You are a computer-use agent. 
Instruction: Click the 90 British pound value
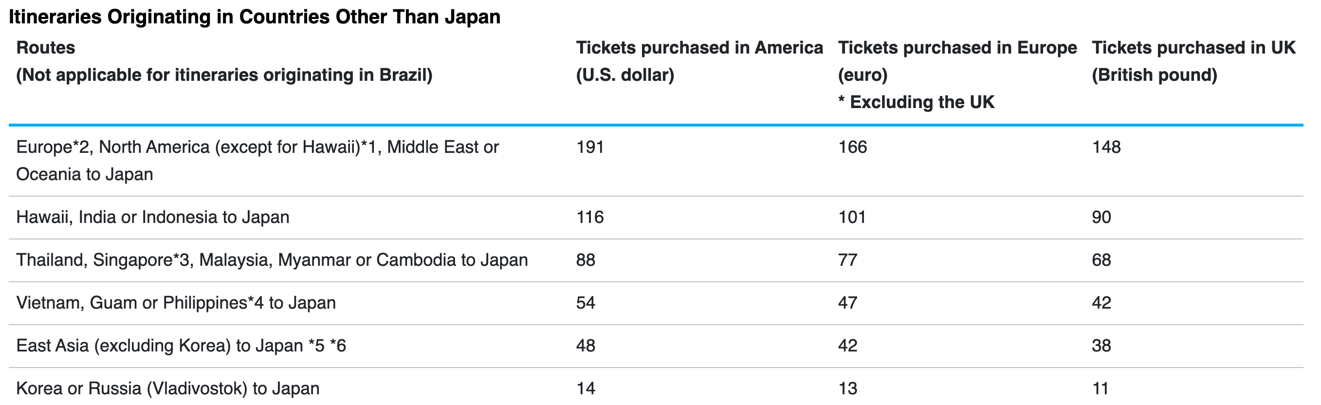[1101, 218]
